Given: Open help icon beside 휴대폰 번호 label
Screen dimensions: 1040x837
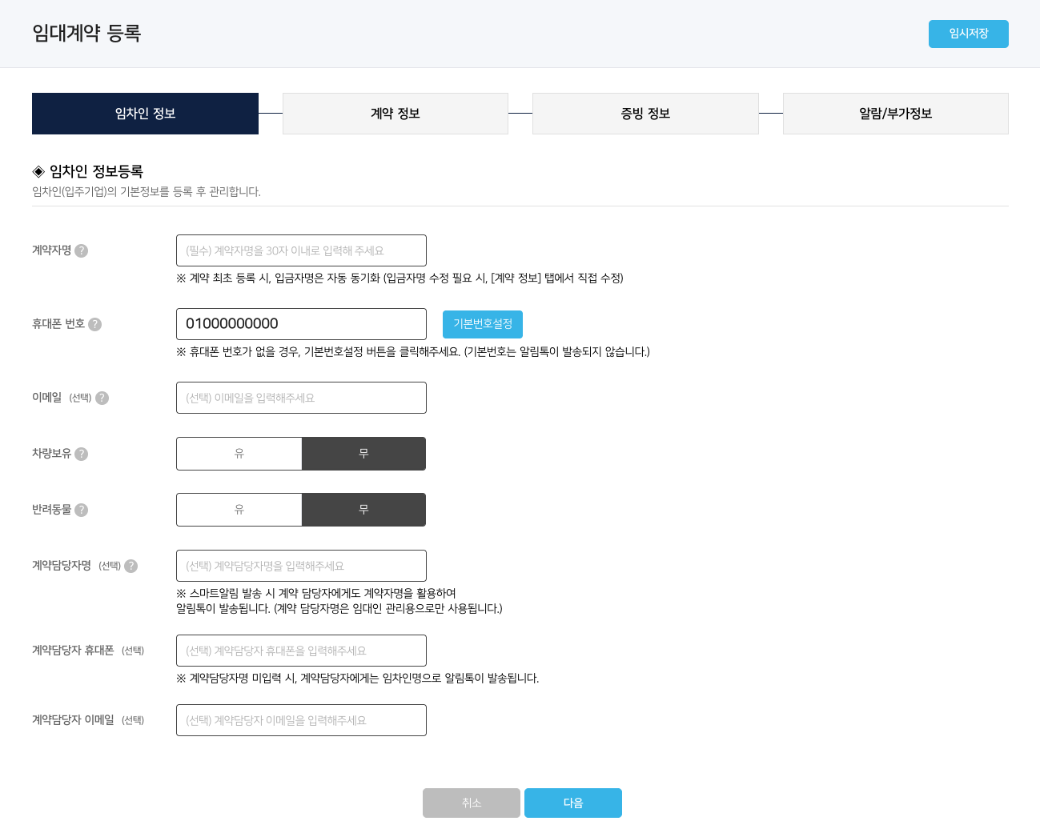Looking at the screenshot, I should tap(94, 324).
